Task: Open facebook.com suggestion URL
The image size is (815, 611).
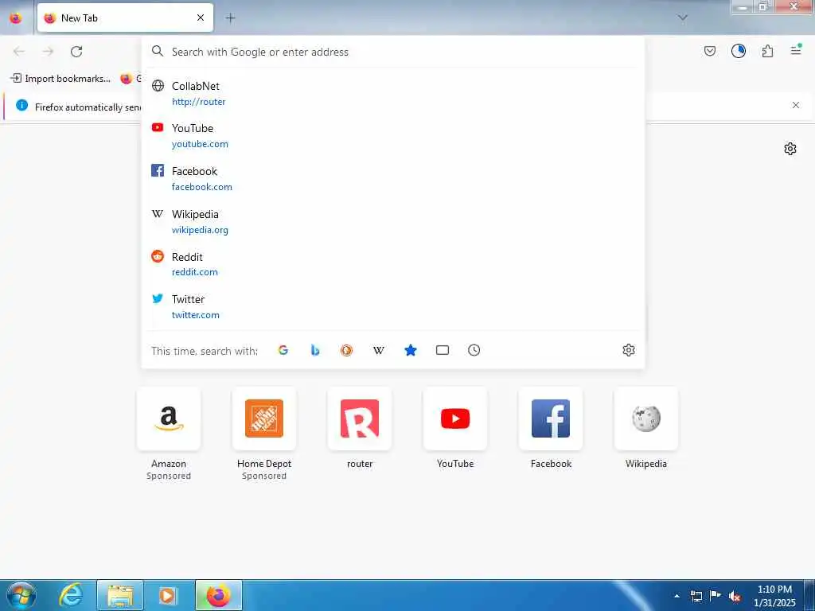Action: pyautogui.click(x=201, y=187)
